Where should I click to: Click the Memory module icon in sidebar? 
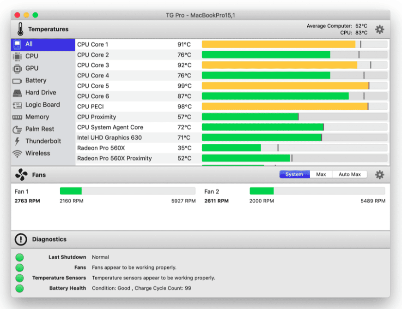pyautogui.click(x=17, y=117)
